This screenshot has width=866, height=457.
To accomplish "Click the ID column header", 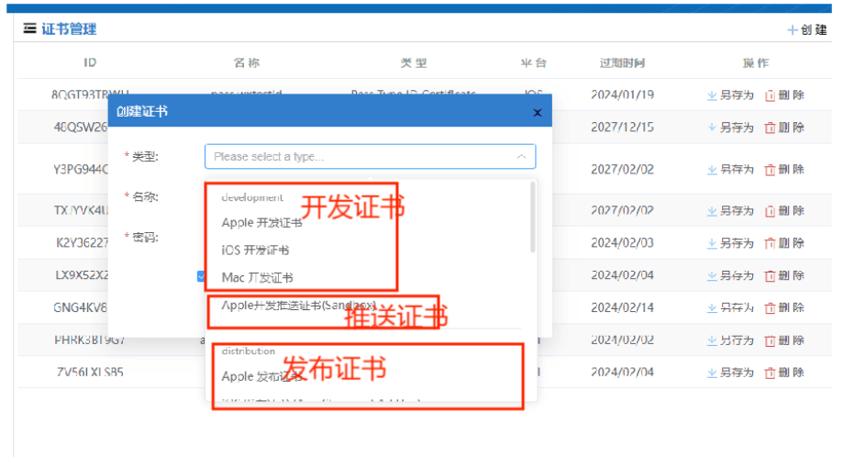I will pyautogui.click(x=90, y=62).
